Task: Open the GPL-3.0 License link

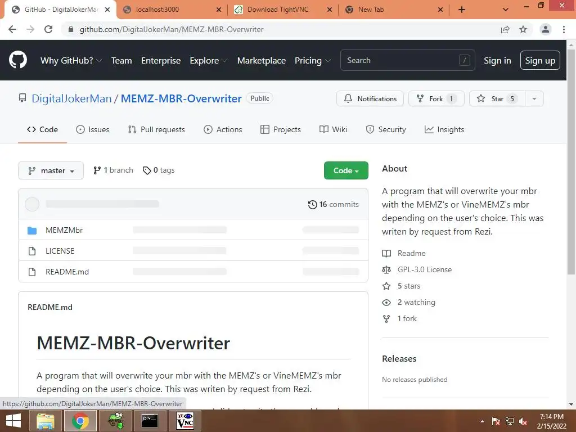Action: tap(417, 269)
